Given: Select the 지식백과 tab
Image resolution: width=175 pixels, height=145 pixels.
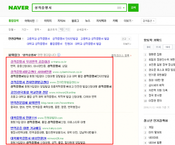Looking at the screenshot, I should (x=101, y=21).
